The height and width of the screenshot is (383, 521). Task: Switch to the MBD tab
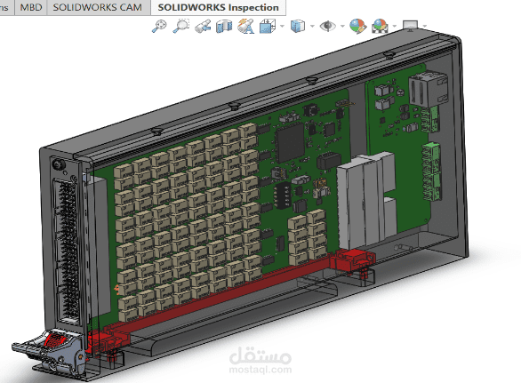point(31,7)
